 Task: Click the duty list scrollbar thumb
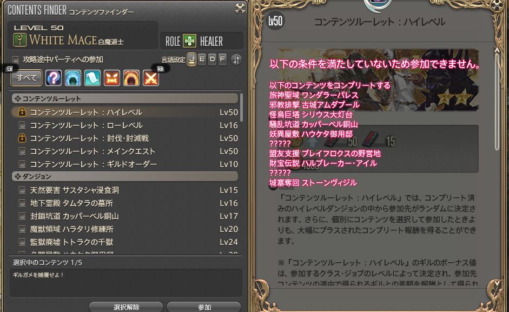[241, 108]
